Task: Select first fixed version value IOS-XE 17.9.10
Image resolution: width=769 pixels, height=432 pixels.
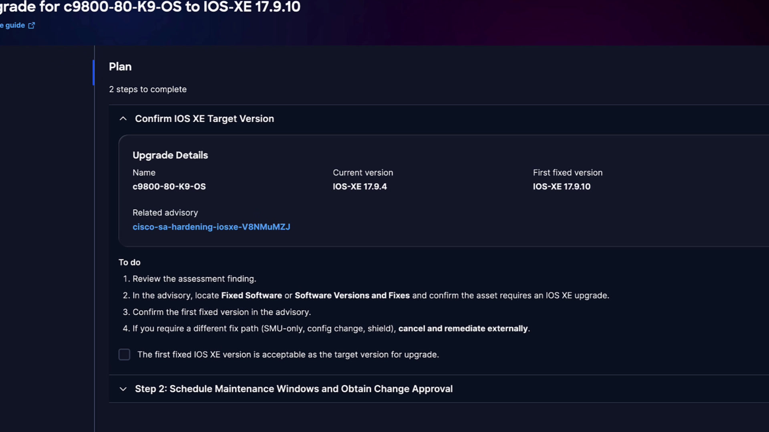Action: 562,186
